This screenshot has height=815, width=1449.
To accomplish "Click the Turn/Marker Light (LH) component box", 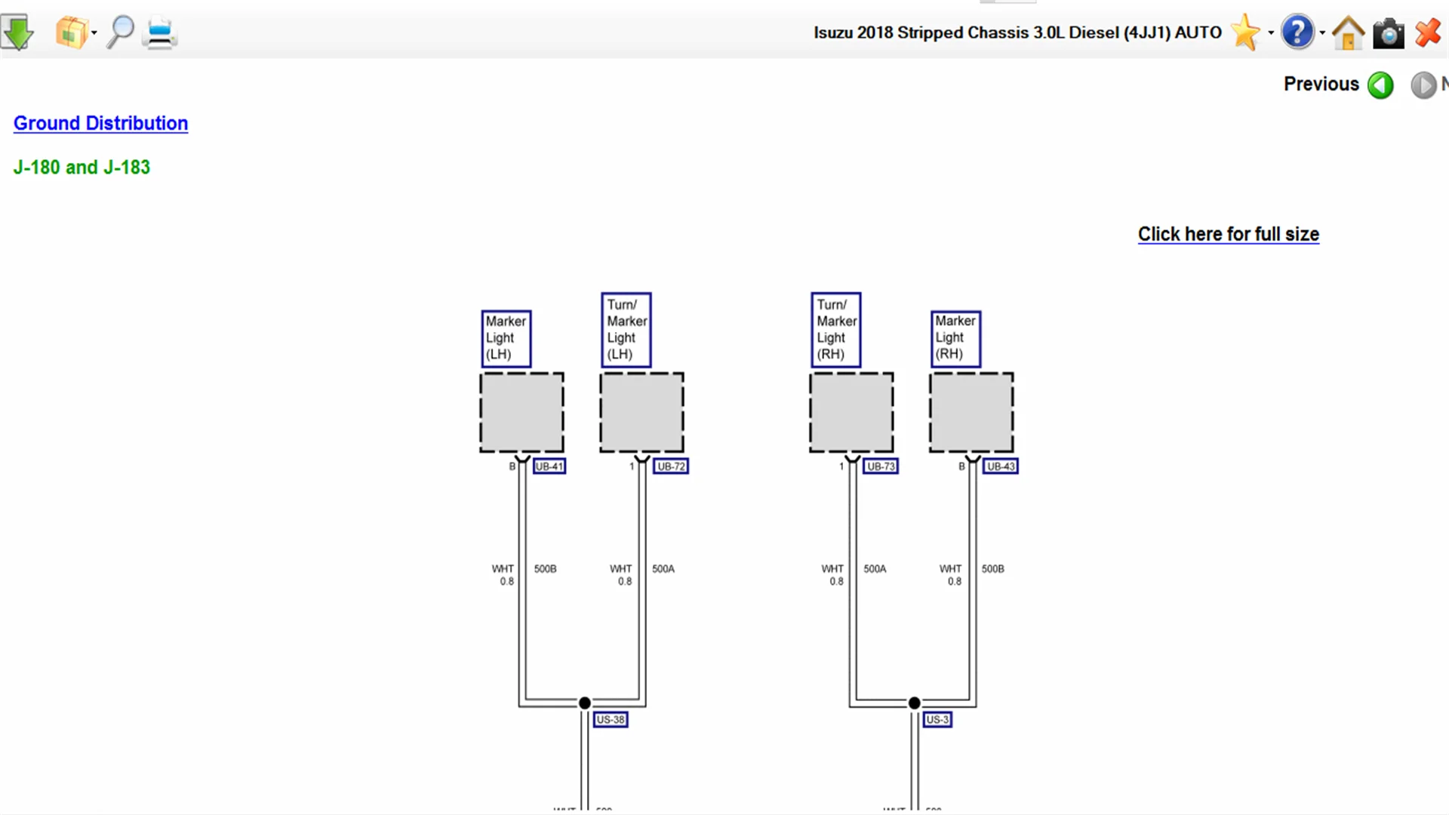I will click(x=641, y=413).
